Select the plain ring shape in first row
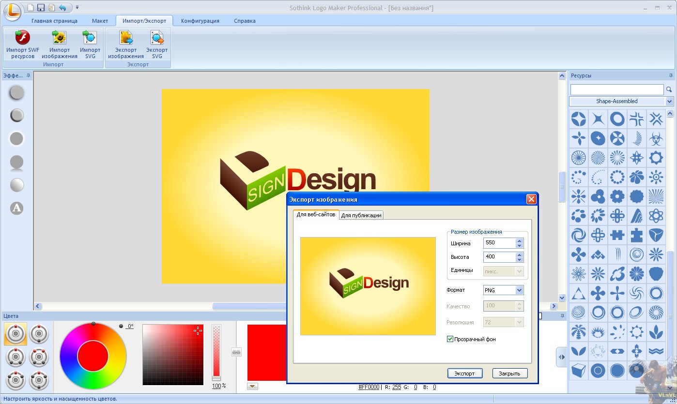Image resolution: width=677 pixels, height=404 pixels. point(617,119)
